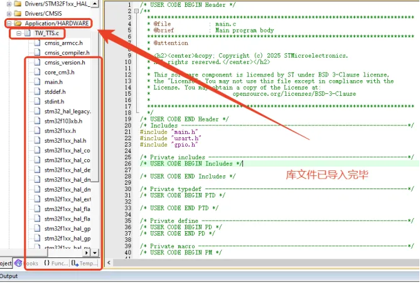Image resolution: width=420 pixels, height=285 pixels.
Task: Switch to the Functions tab
Action: tap(55, 264)
